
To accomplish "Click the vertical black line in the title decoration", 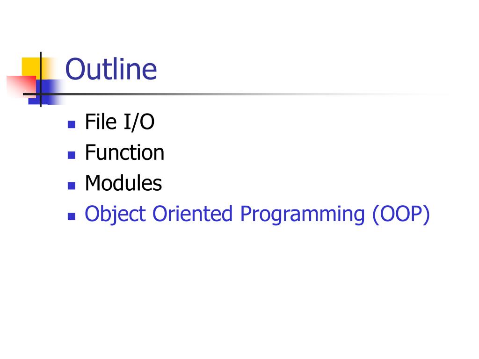I will coord(41,79).
